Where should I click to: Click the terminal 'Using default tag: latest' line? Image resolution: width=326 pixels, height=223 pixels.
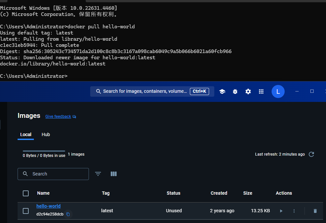pos(36,33)
